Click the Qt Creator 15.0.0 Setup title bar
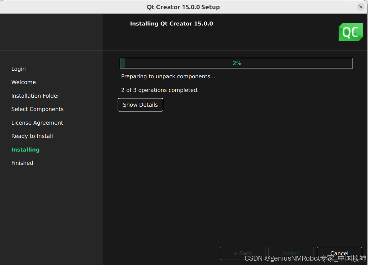 tap(183, 6)
